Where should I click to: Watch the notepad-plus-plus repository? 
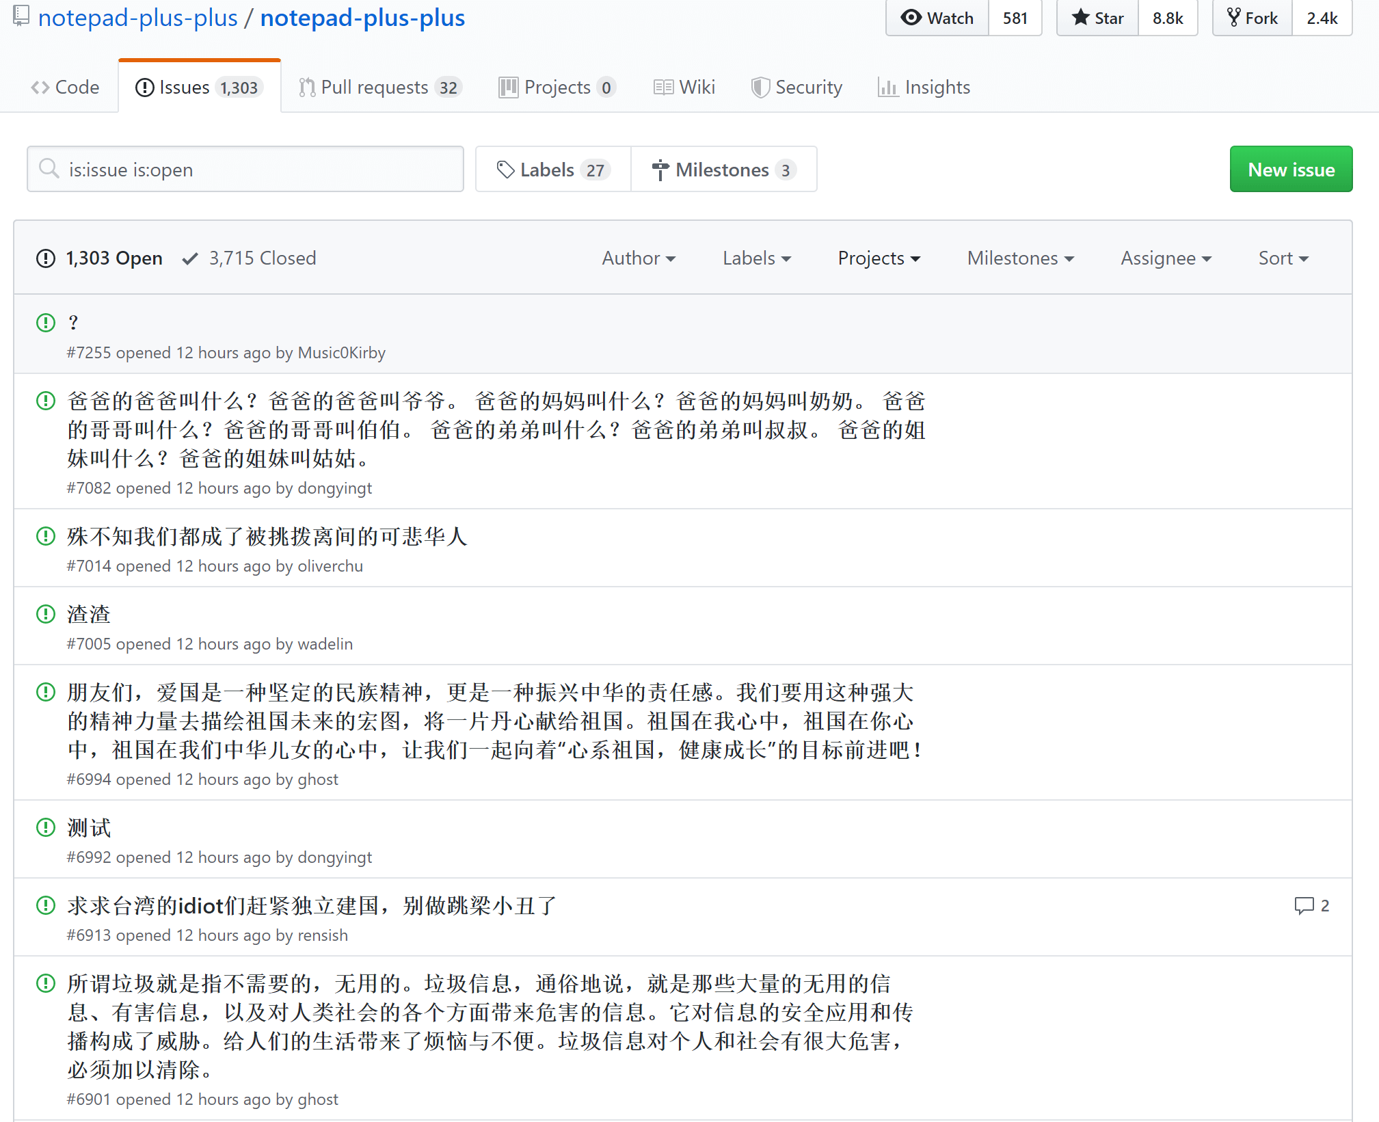[937, 18]
